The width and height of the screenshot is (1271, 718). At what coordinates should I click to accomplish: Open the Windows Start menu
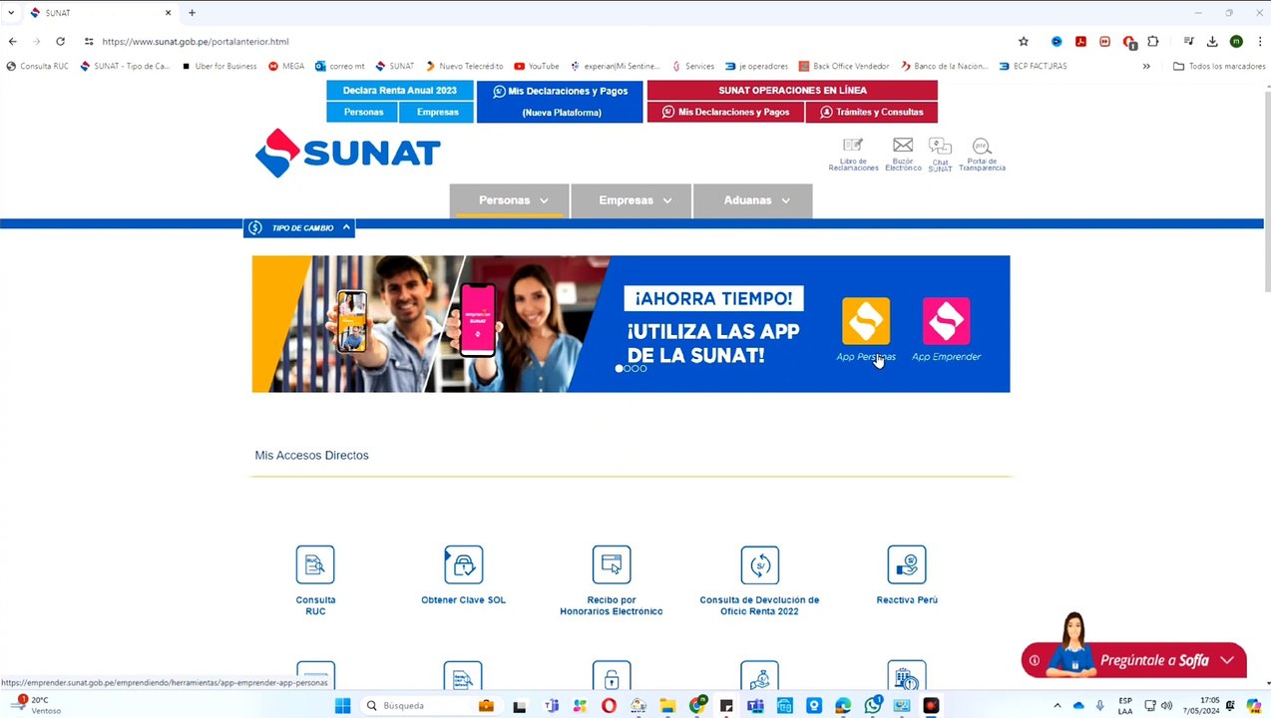pyautogui.click(x=342, y=705)
